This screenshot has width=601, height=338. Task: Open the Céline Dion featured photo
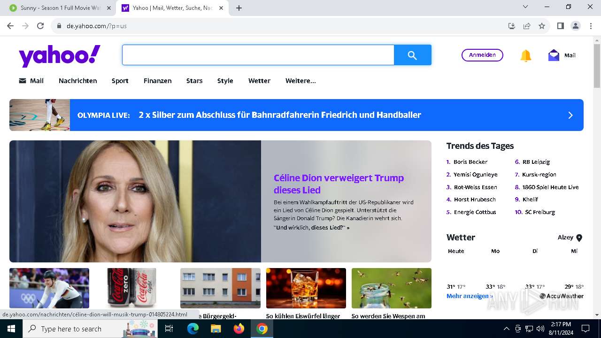[135, 201]
